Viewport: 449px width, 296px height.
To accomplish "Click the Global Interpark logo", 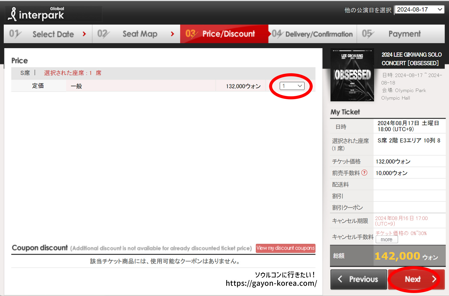I will click(x=36, y=14).
